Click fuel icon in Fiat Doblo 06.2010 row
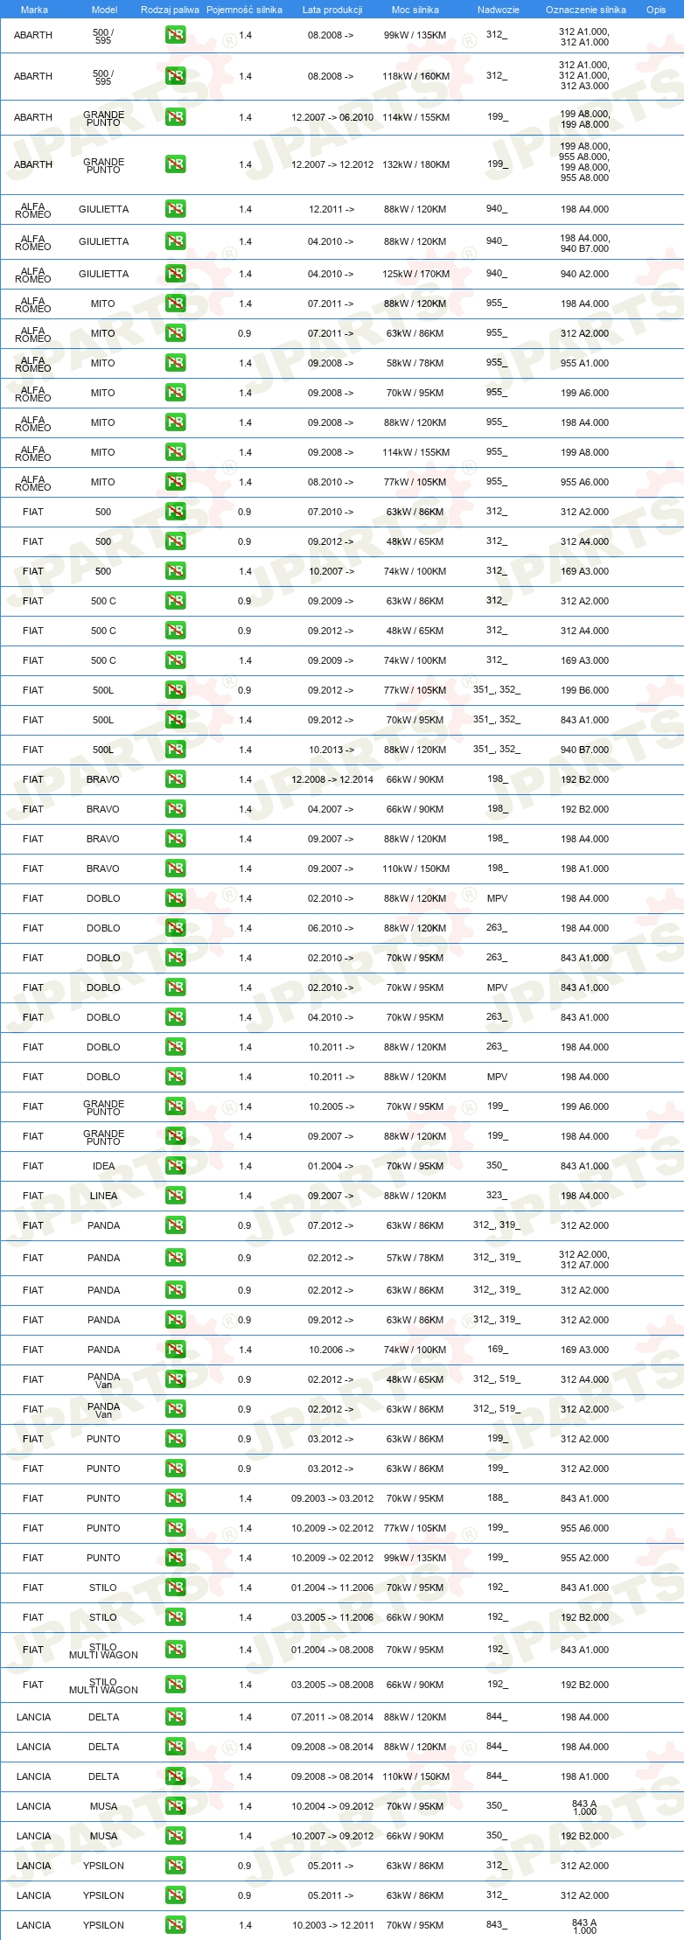The width and height of the screenshot is (684, 1940). tap(175, 928)
